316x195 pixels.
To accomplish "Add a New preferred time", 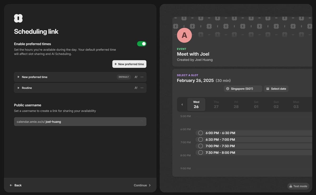I will click(x=129, y=64).
